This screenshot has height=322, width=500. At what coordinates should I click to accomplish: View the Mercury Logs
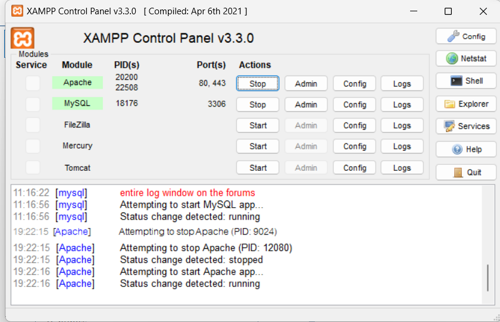[402, 146]
